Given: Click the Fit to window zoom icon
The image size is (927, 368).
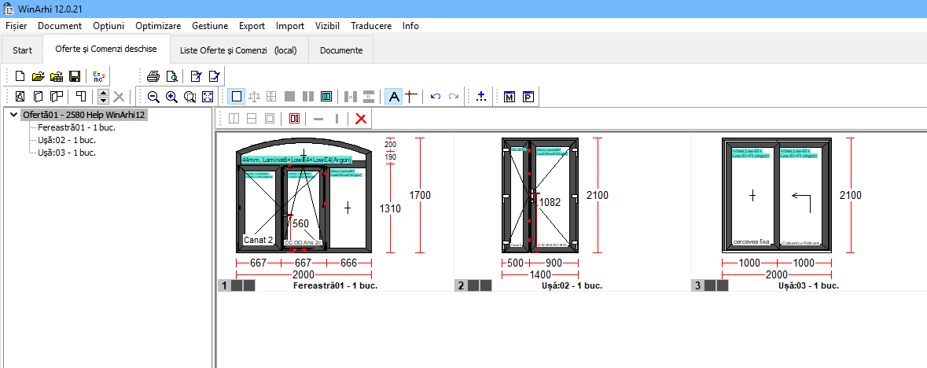Looking at the screenshot, I should click(x=208, y=97).
